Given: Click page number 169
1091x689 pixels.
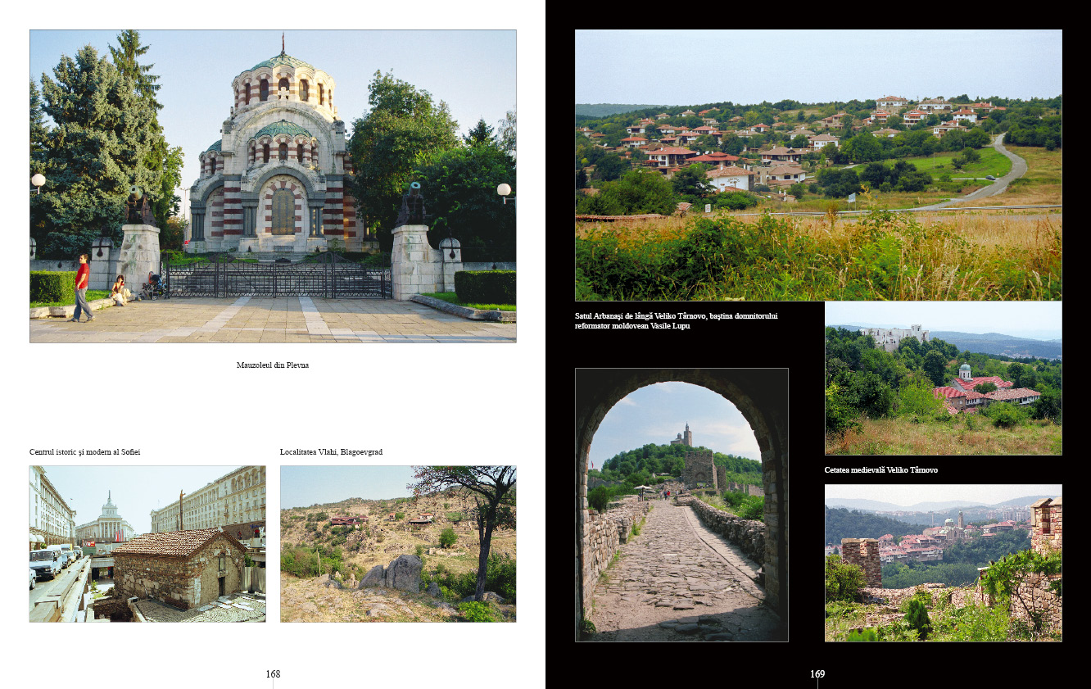Looking at the screenshot, I should pos(817,674).
